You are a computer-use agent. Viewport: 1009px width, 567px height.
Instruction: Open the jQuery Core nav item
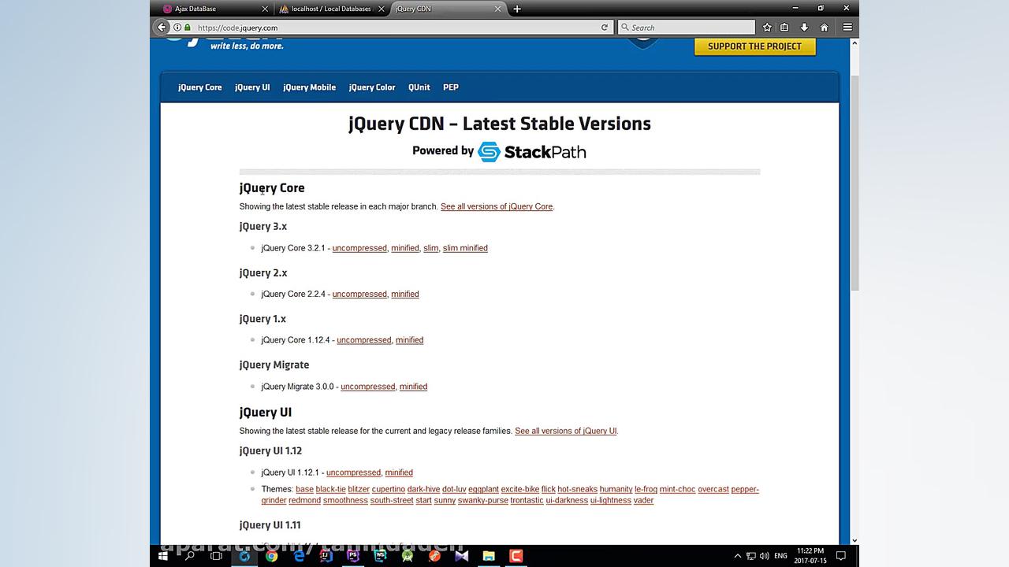[200, 87]
